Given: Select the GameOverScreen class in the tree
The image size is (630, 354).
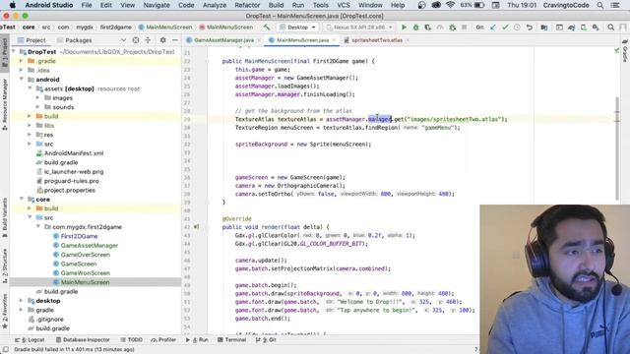Looking at the screenshot, I should pos(86,255).
